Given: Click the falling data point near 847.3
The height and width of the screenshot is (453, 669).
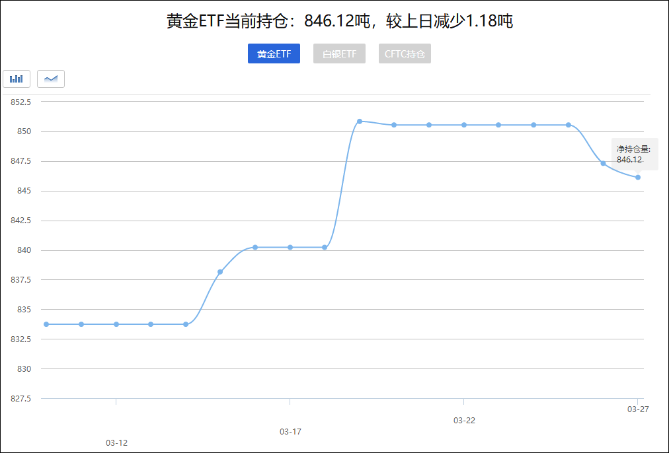Looking at the screenshot, I should click(603, 163).
